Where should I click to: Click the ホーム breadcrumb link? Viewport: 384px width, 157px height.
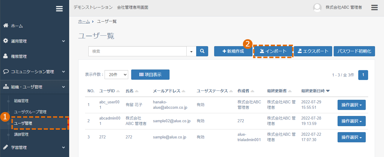(84, 21)
